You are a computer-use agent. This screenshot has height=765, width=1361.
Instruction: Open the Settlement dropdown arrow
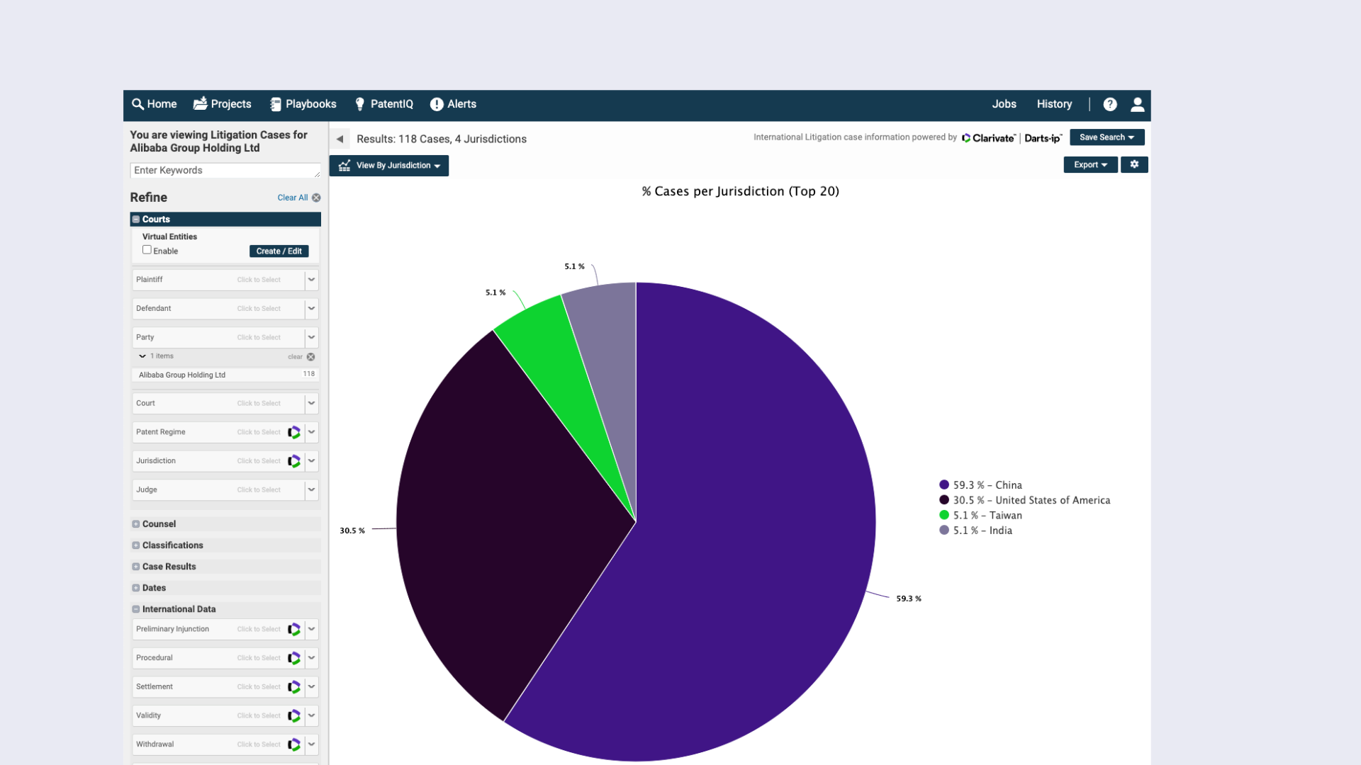[x=311, y=687]
